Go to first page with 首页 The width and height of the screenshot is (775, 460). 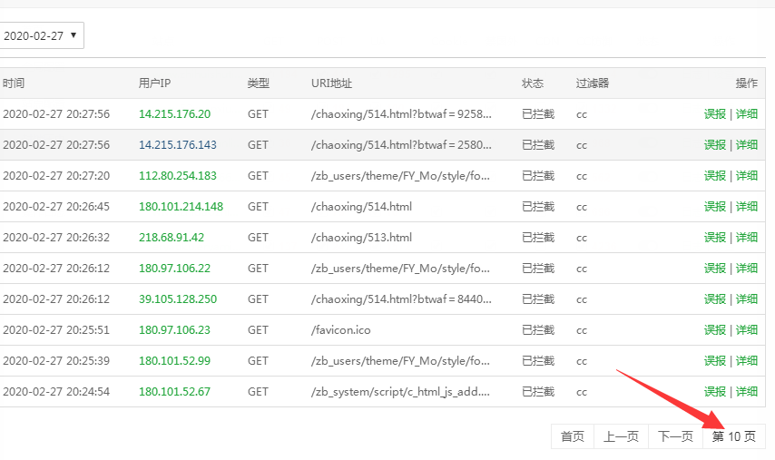pos(572,436)
